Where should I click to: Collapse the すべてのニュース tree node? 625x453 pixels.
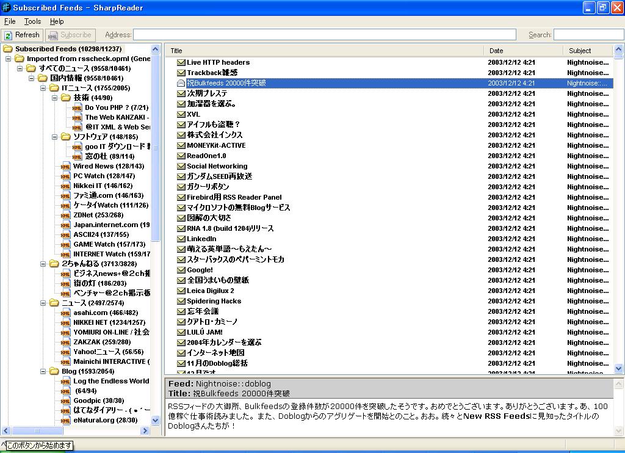20,68
